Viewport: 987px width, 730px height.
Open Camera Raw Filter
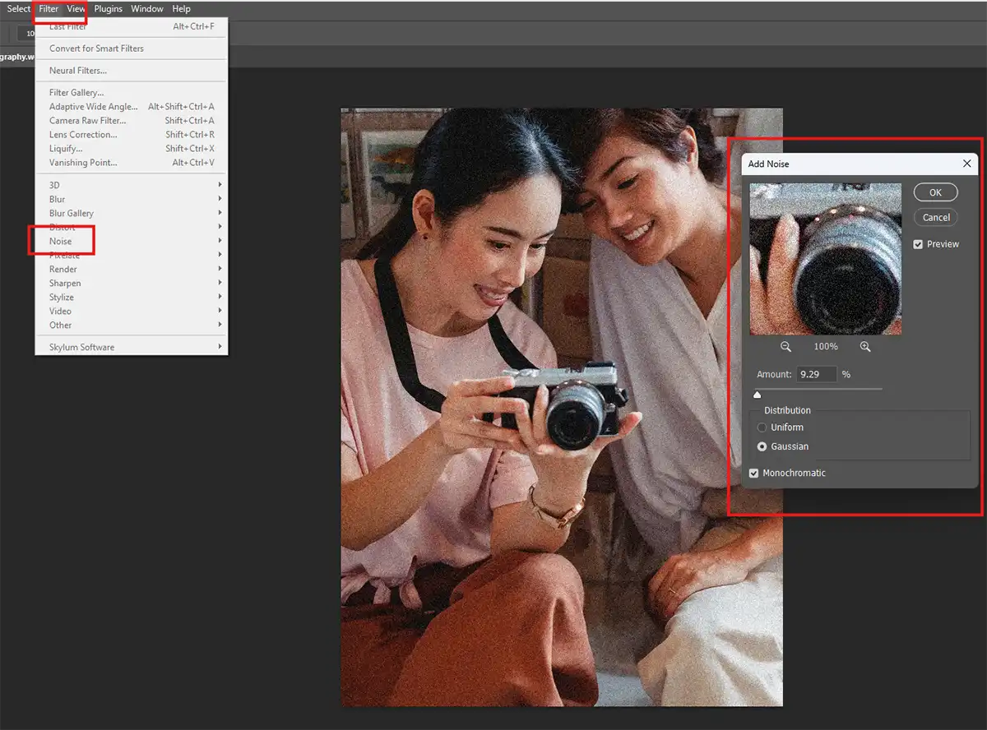click(132, 121)
